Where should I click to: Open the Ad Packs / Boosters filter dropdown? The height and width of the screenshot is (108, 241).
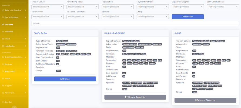[x=82, y=16]
